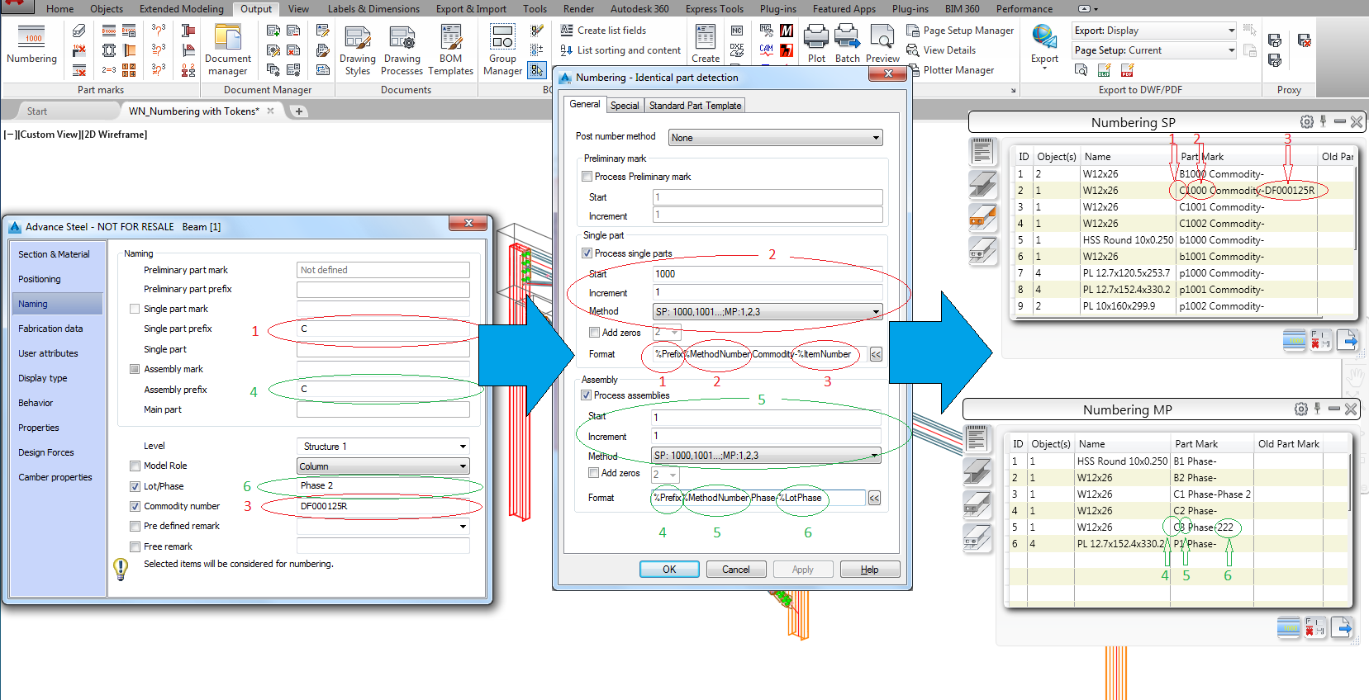The height and width of the screenshot is (700, 1369).
Task: Click the Export DWF/PDF icon
Action: (x=1044, y=45)
